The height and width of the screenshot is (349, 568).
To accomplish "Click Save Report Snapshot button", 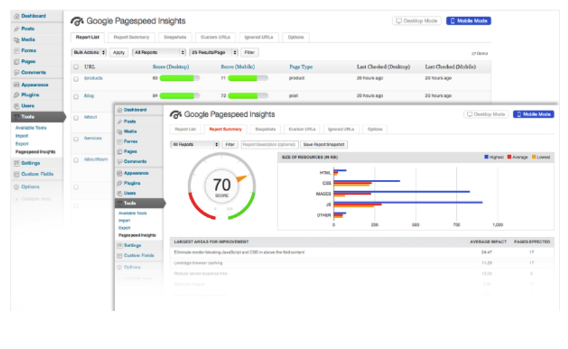I will click(x=324, y=145).
